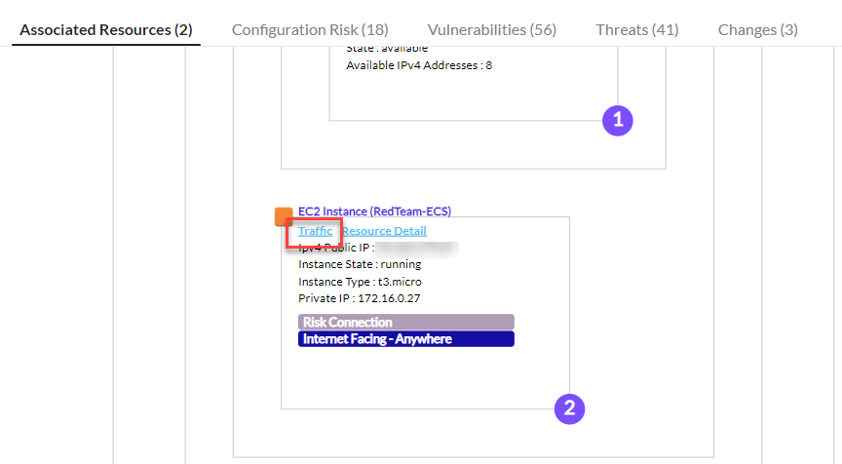Click the Instance Type t3.micro line
This screenshot has width=842, height=464.
pos(360,282)
